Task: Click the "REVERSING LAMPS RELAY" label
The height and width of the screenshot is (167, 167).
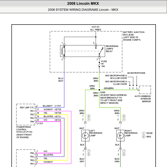Action: (112, 49)
